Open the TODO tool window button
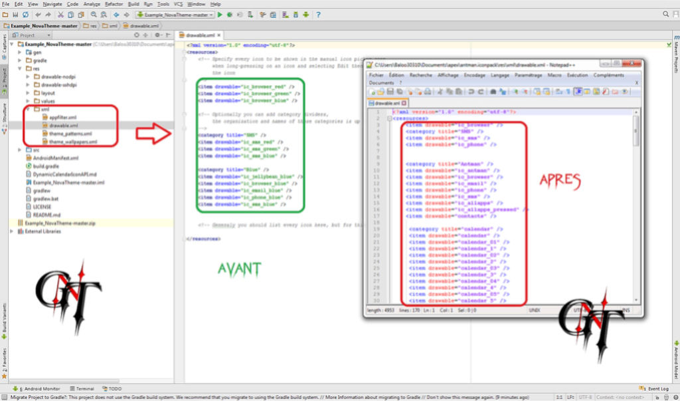 point(112,389)
